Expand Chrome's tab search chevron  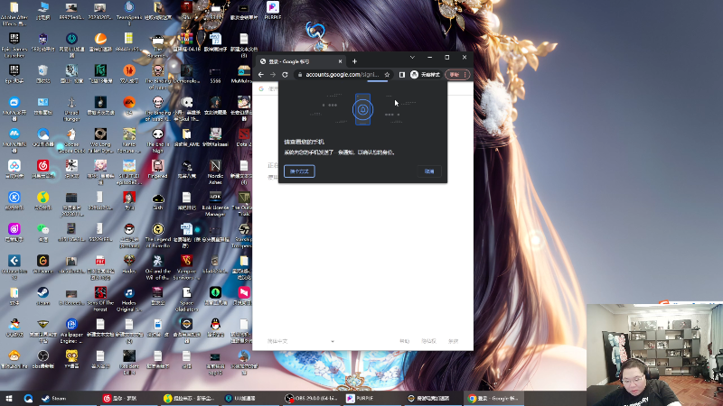(412, 58)
